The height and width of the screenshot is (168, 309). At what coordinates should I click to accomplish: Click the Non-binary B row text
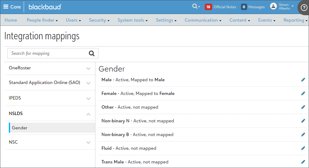pos(137,135)
